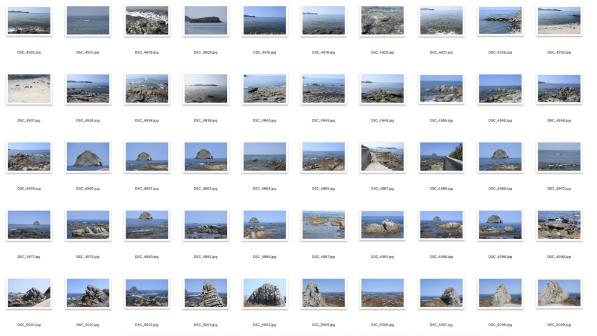597x336 pixels.
Task: View the DSC_4920.jpg tide pool photo
Action: click(x=382, y=19)
